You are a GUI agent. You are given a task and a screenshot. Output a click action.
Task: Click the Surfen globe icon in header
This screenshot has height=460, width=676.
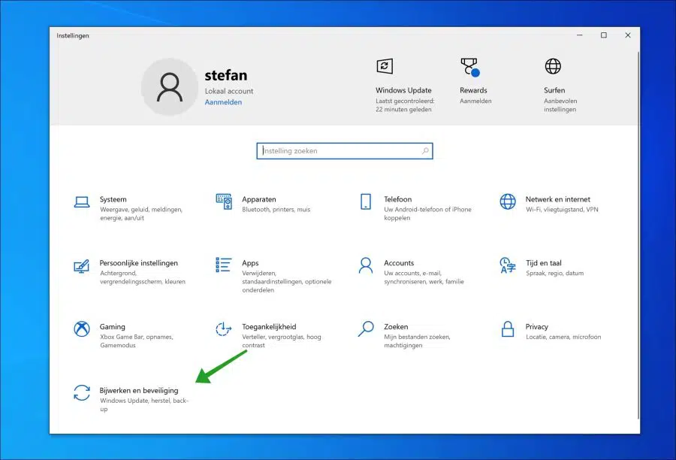pyautogui.click(x=553, y=66)
